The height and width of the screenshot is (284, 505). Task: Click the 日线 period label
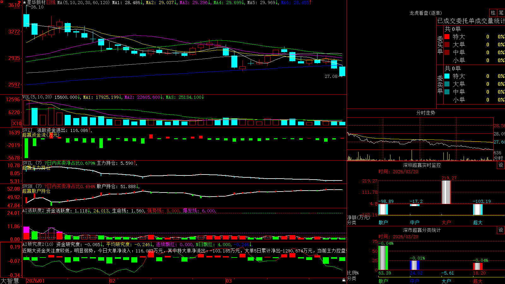point(51,3)
